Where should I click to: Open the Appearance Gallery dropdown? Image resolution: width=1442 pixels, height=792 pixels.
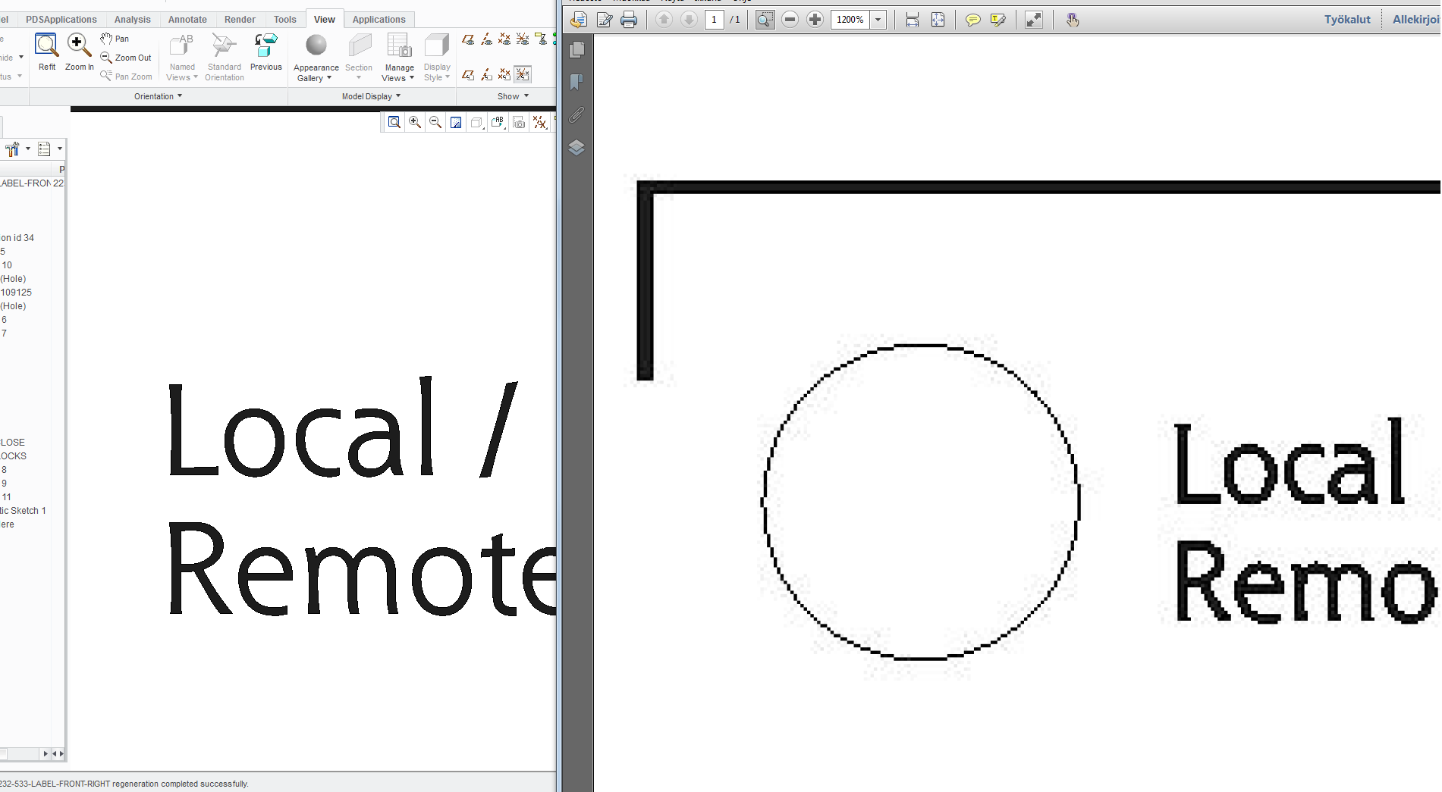click(316, 58)
